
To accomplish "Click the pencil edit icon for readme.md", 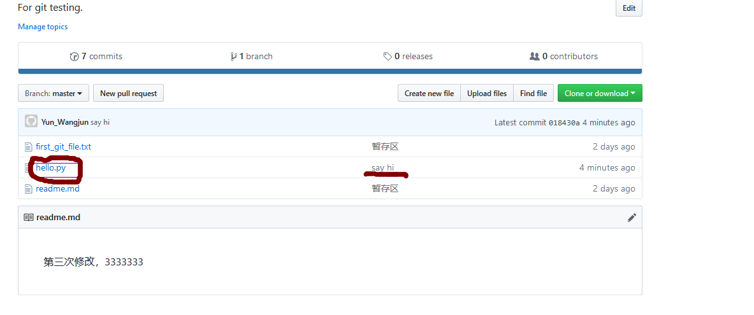I will pos(632,218).
